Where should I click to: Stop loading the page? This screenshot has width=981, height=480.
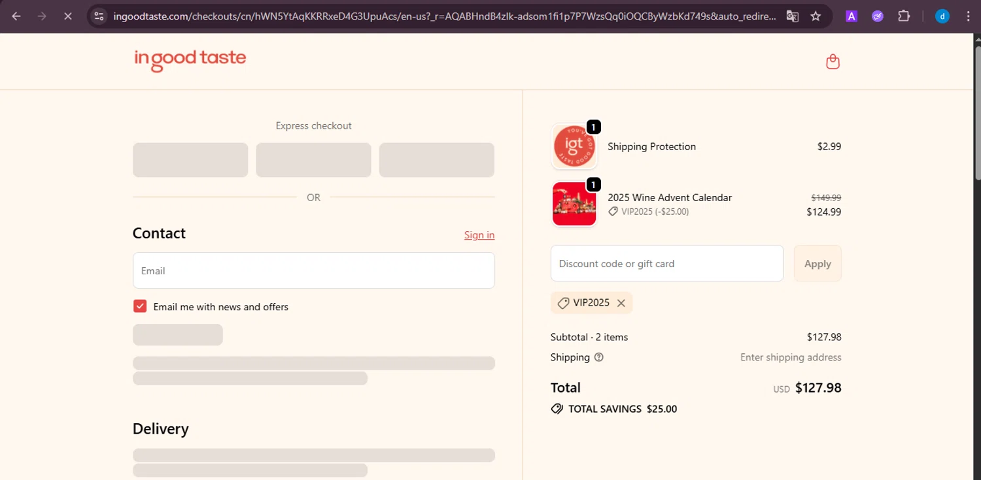tap(68, 16)
